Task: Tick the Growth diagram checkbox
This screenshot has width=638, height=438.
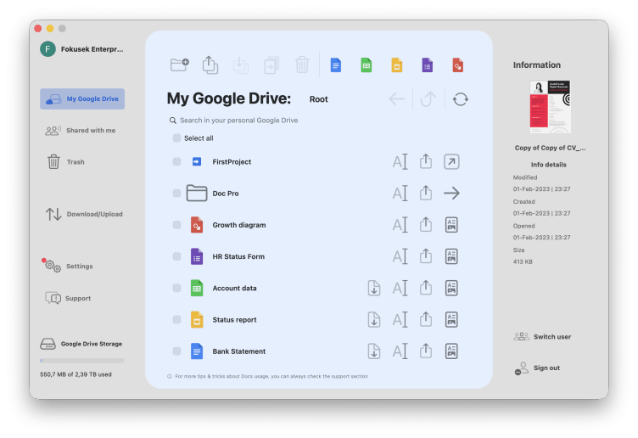Action: click(176, 225)
